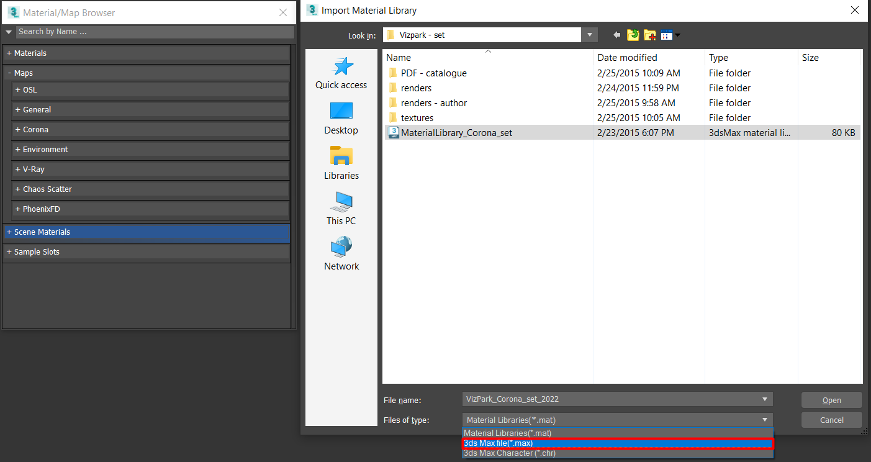The image size is (871, 462).
Task: Click the 2/24/2015 11:59 PM date cell
Action: [638, 88]
